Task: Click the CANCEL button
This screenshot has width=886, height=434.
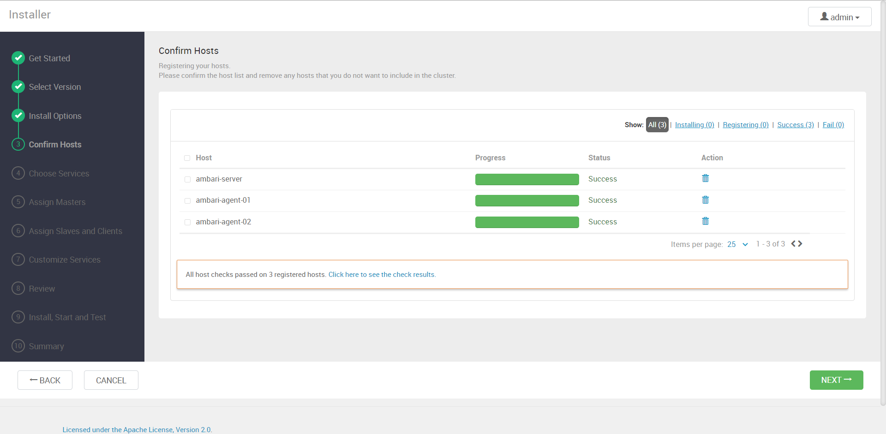Action: coord(111,380)
